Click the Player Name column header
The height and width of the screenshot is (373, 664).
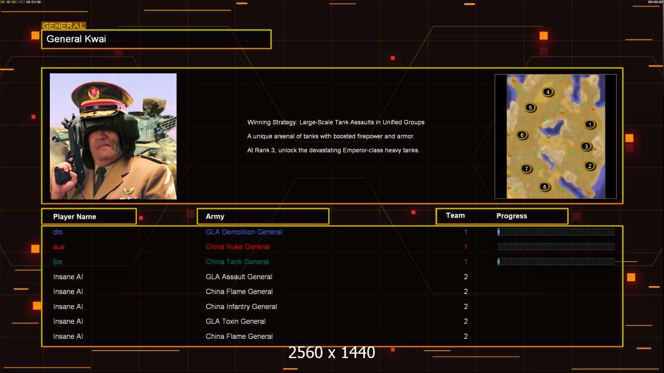point(89,216)
